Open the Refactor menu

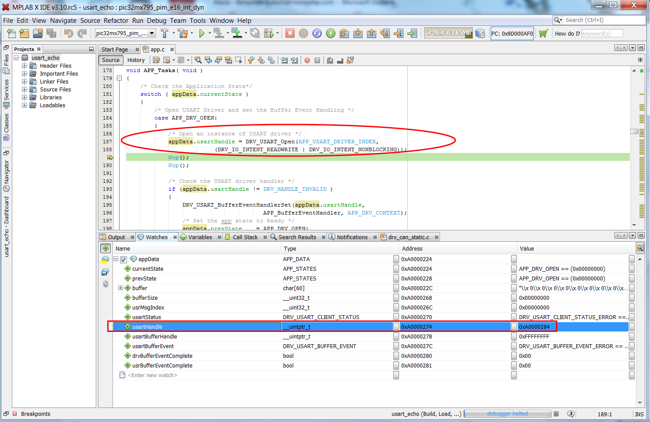(x=116, y=21)
